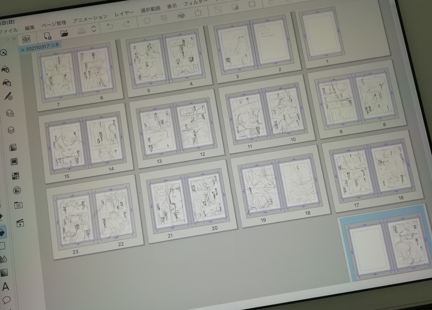The width and height of the screenshot is (432, 310).
Task: Open the Layer Property palette icon
Action: pos(10,113)
